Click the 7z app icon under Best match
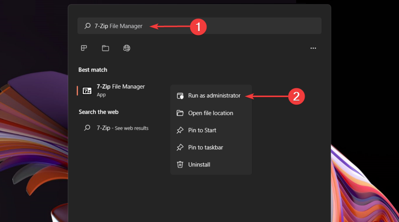The image size is (399, 222). click(87, 91)
